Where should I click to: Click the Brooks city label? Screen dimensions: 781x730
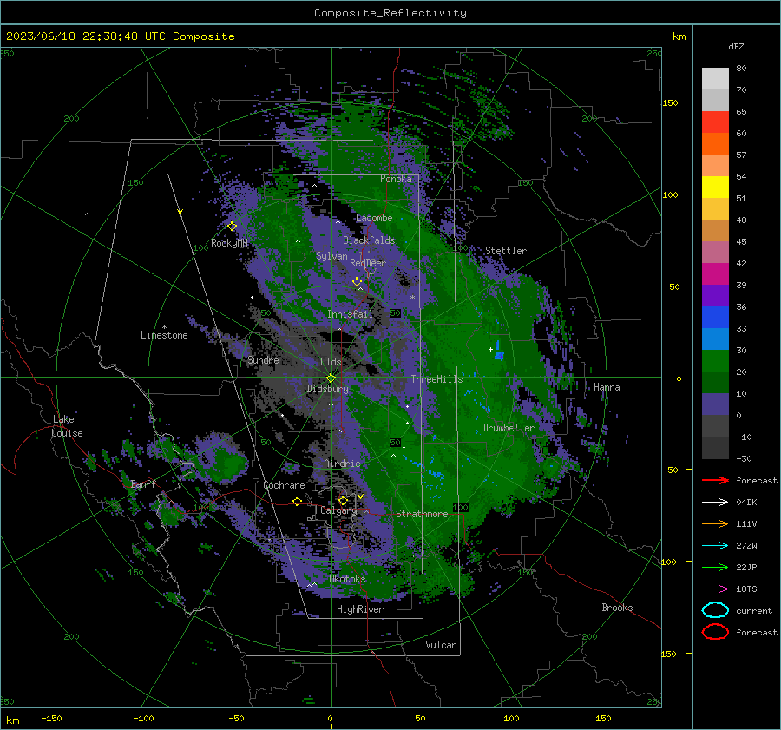pos(617,608)
